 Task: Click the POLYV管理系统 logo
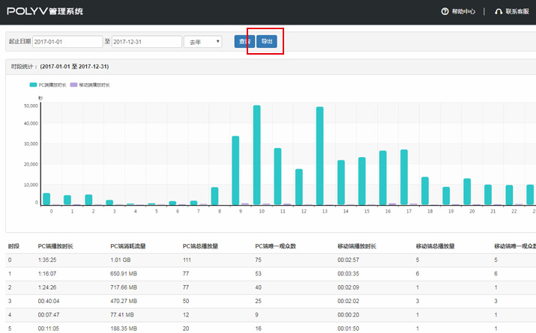tap(45, 11)
